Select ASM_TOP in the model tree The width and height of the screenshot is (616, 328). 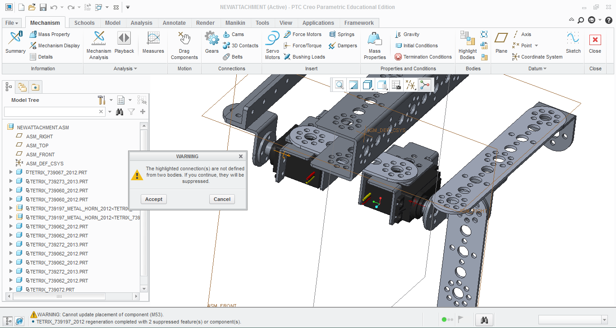(37, 146)
